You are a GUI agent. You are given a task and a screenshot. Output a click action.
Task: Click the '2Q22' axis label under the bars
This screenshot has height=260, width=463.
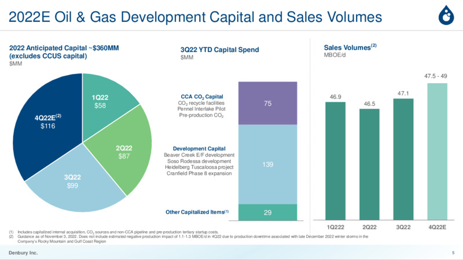tap(369, 227)
